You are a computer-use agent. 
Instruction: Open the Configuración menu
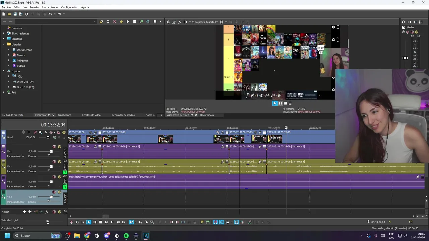coord(69,7)
